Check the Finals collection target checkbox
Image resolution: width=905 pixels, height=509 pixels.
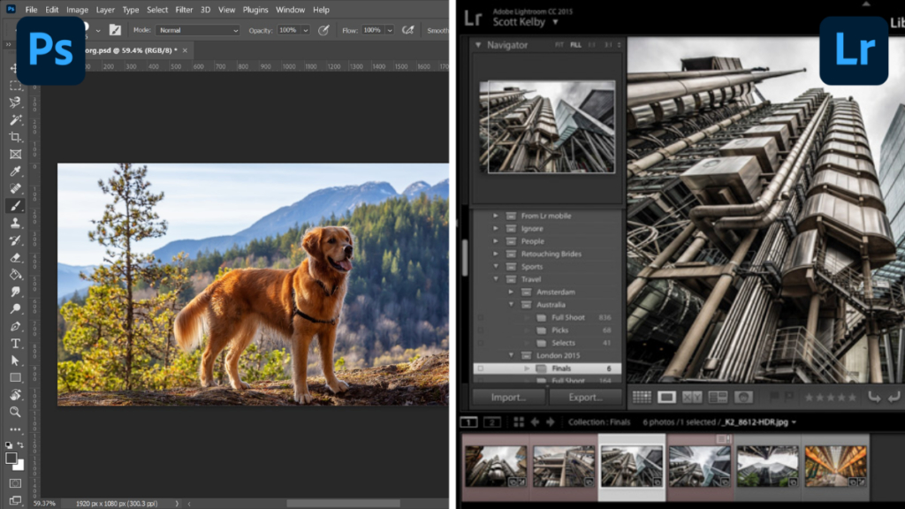coord(480,368)
